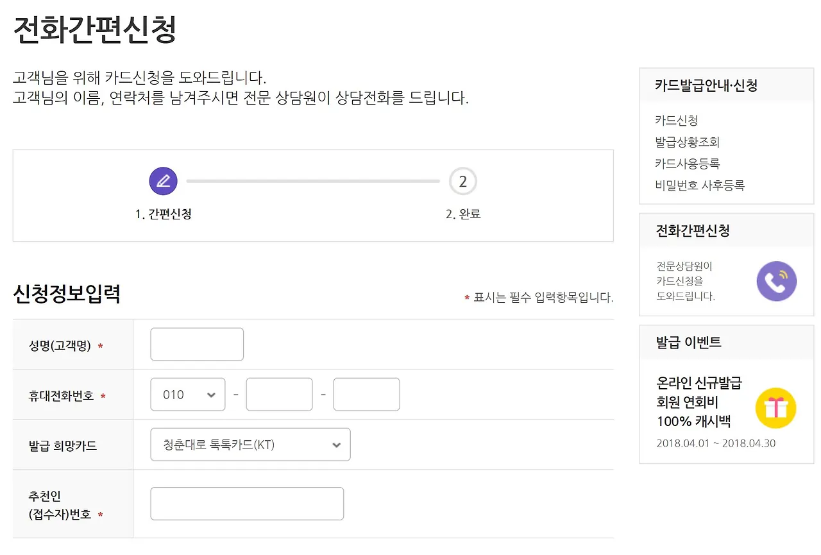Focus the 추천인(접수자)번호 input field
821x555 pixels.
click(x=247, y=504)
